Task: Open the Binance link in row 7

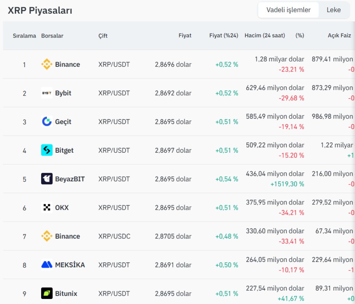Action: 67,236
